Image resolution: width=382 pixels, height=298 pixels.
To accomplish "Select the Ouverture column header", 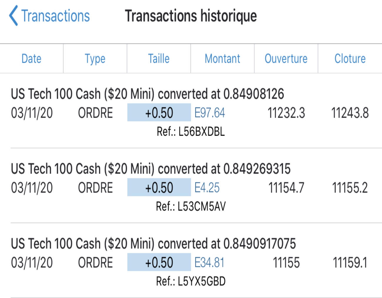I will pos(286,59).
